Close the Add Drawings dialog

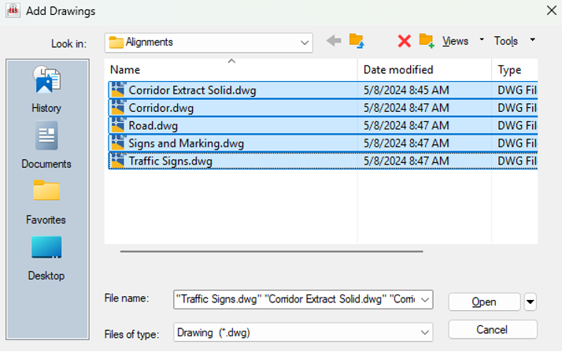(x=552, y=10)
